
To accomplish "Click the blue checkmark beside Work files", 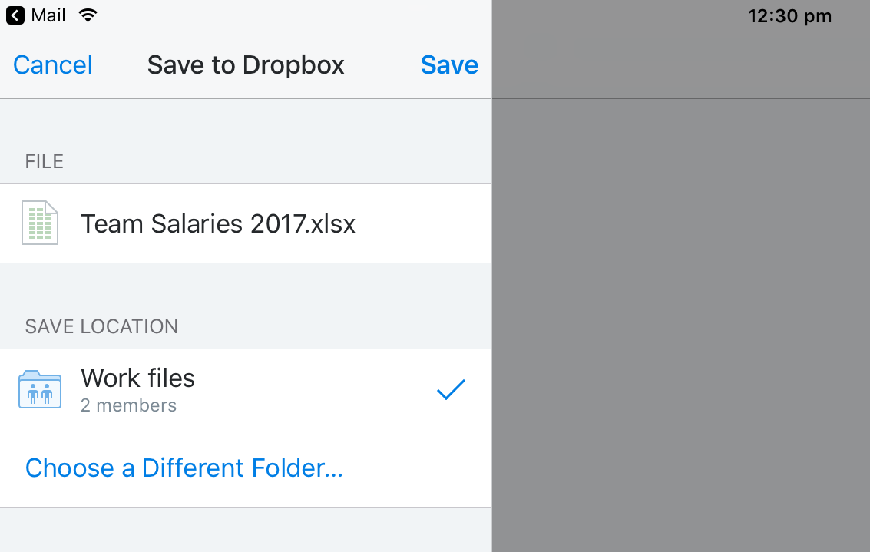I will click(451, 389).
